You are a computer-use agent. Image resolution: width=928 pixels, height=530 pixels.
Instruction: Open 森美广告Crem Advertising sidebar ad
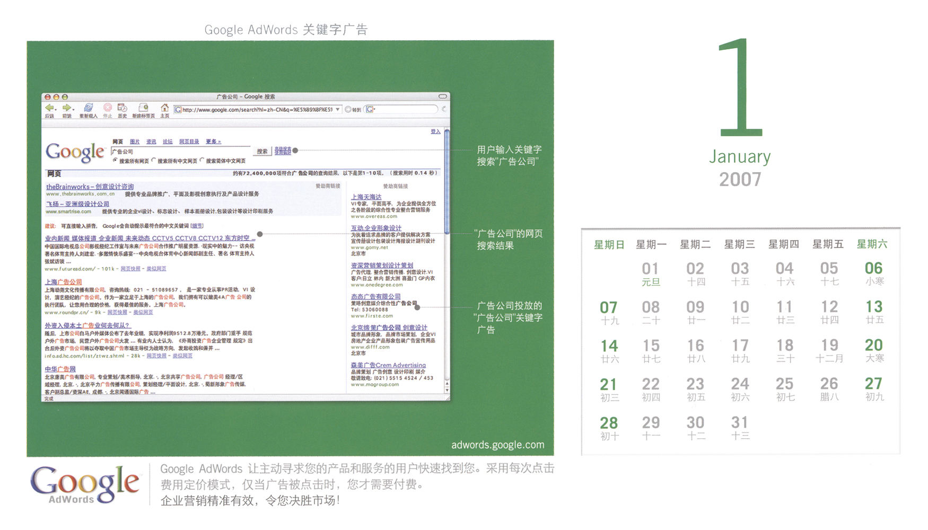(388, 365)
